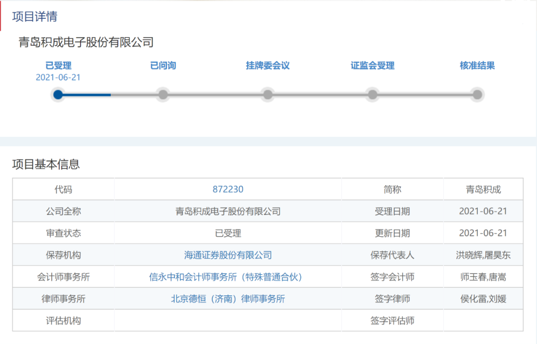Image resolution: width=537 pixels, height=344 pixels.
Task: Click the 挂牌委会议 progress step dot
Action: point(268,94)
